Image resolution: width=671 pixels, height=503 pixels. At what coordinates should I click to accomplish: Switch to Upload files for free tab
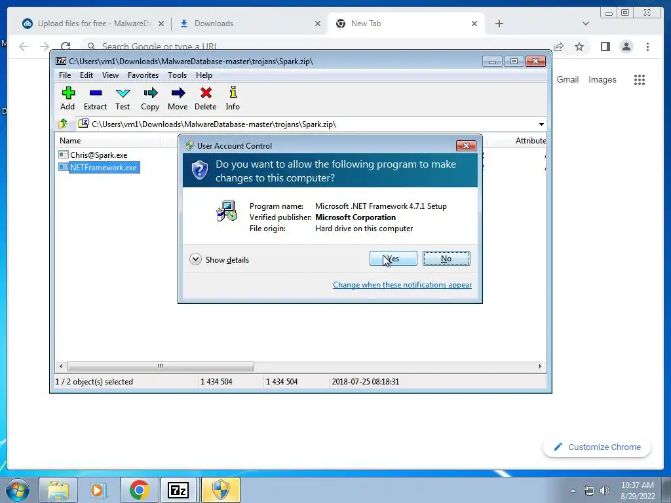pyautogui.click(x=93, y=24)
